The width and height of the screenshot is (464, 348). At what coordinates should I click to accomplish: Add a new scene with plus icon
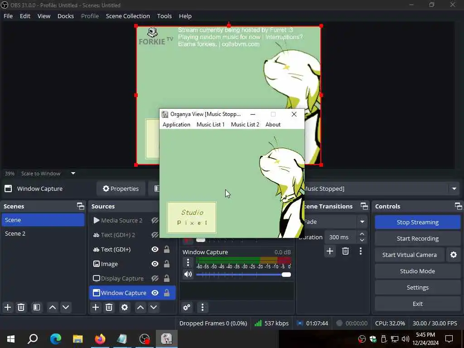tap(8, 307)
